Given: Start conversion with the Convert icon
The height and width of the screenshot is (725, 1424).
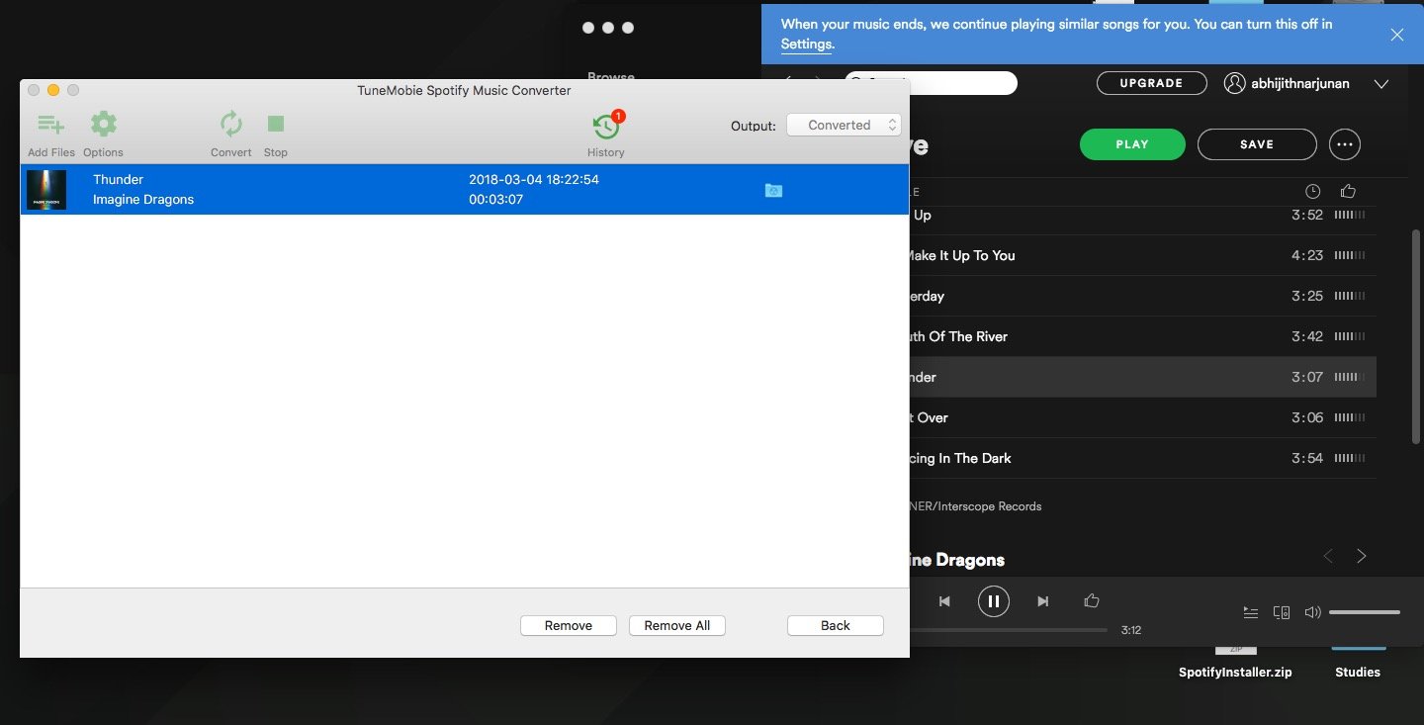Looking at the screenshot, I should tap(230, 126).
